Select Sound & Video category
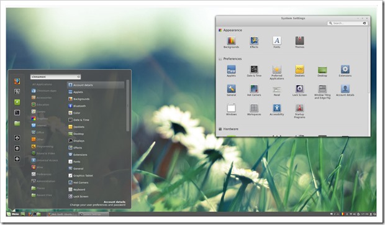385x225 pixels. point(43,154)
